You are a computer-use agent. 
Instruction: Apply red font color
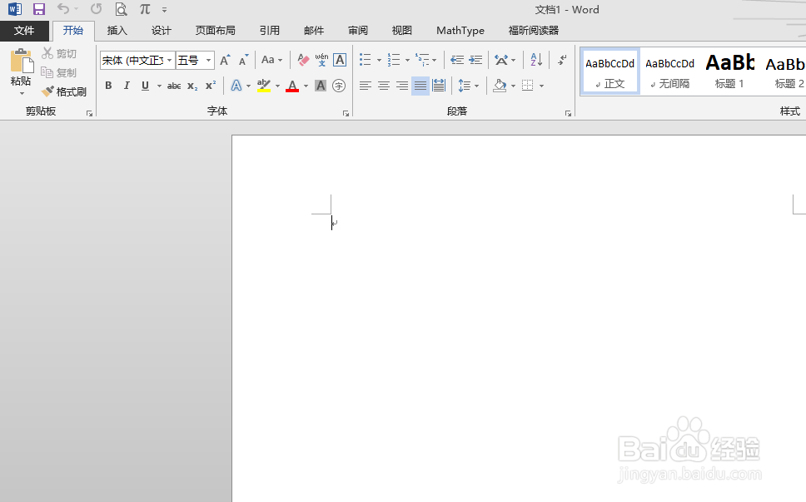(x=292, y=86)
